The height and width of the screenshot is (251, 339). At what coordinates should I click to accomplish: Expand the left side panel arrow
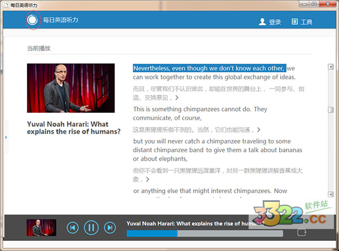click(6, 137)
